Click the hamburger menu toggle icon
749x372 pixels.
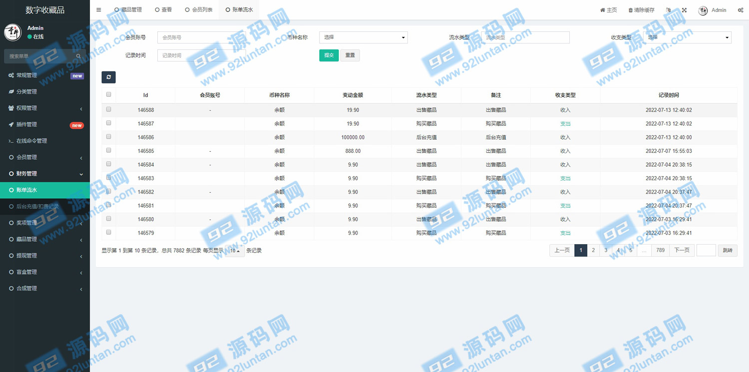click(99, 10)
